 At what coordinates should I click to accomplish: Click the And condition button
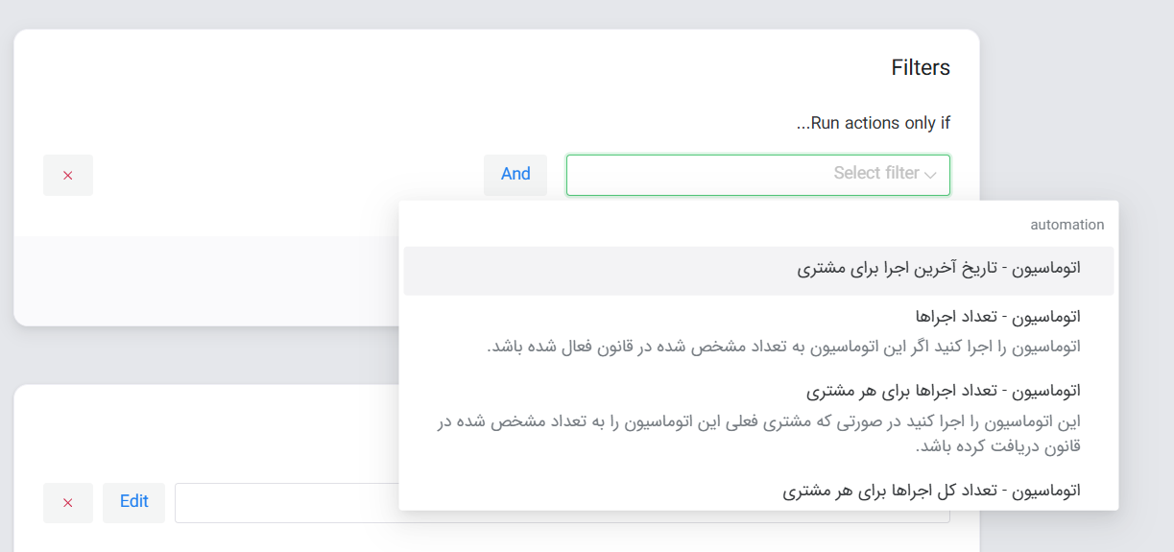coord(515,175)
